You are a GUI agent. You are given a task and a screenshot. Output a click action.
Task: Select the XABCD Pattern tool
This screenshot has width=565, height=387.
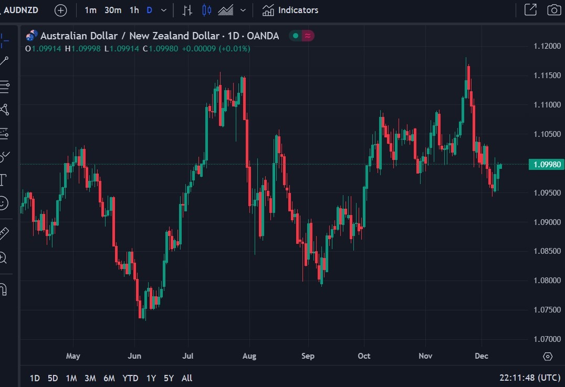[5, 110]
